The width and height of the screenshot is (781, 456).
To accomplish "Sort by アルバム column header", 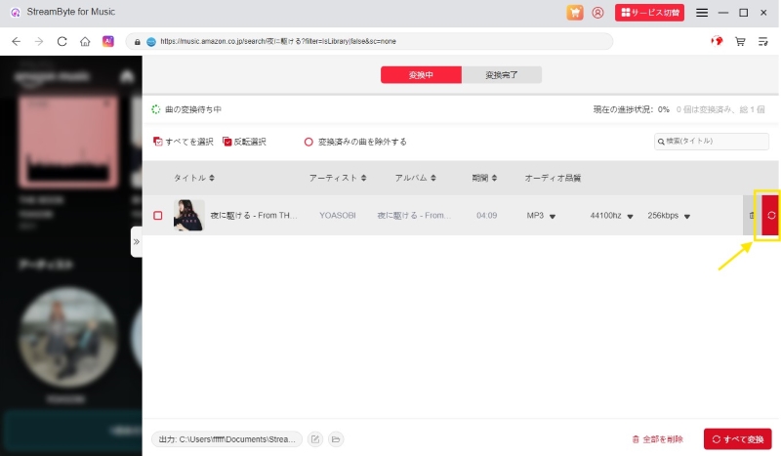I will pyautogui.click(x=416, y=178).
